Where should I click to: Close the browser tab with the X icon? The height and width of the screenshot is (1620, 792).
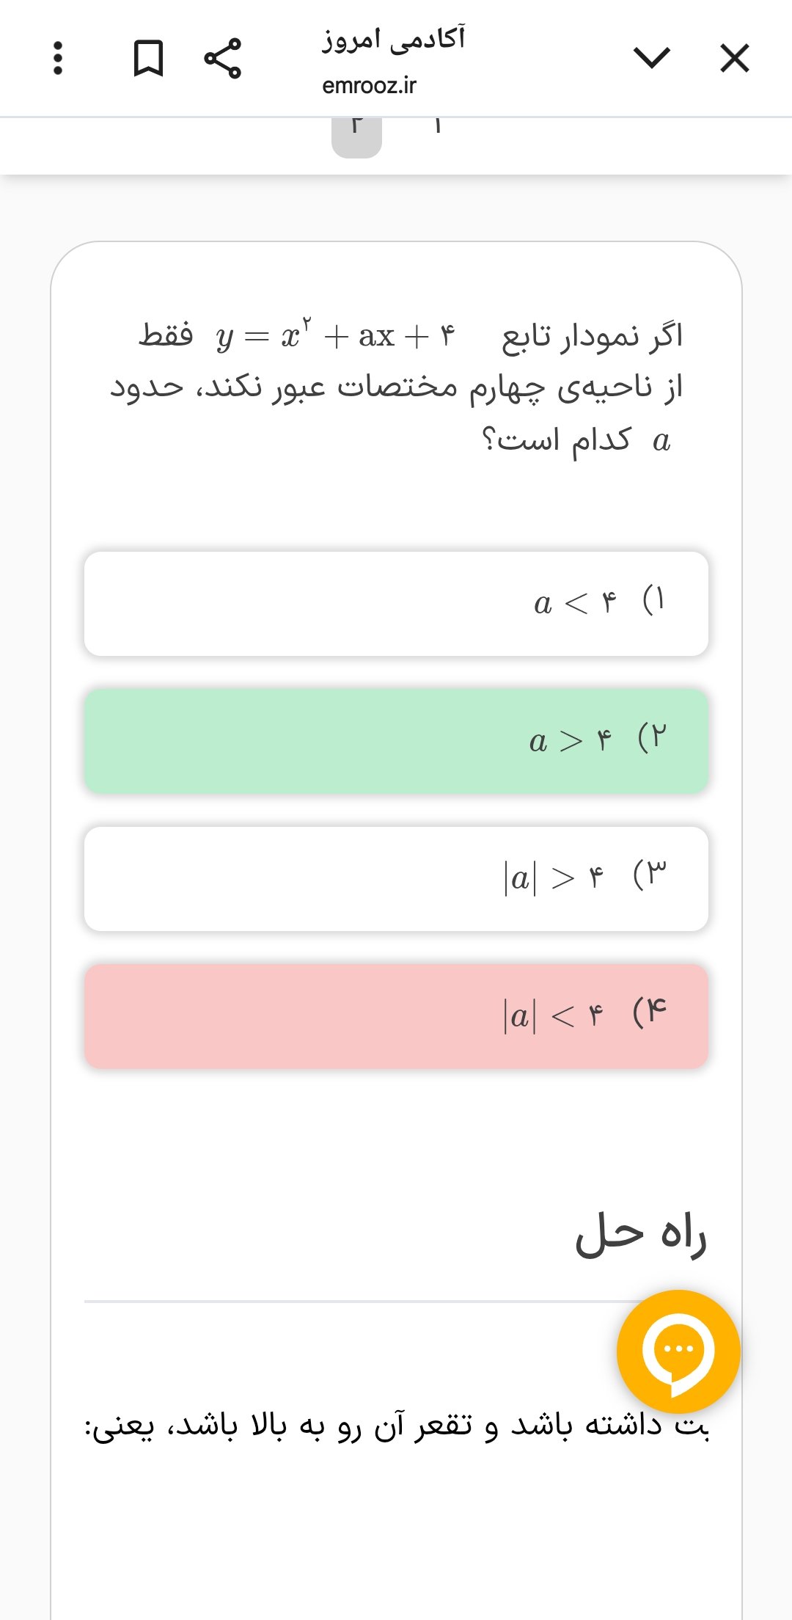(x=734, y=58)
